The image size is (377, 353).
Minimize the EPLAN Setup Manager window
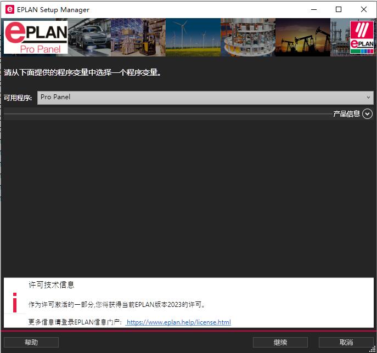coord(314,10)
